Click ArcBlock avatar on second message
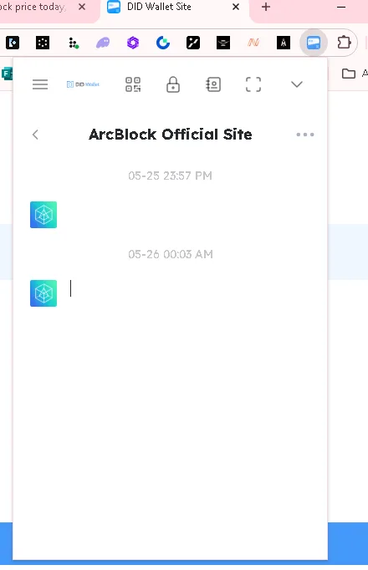Screen dimensions: 368x570 43,293
